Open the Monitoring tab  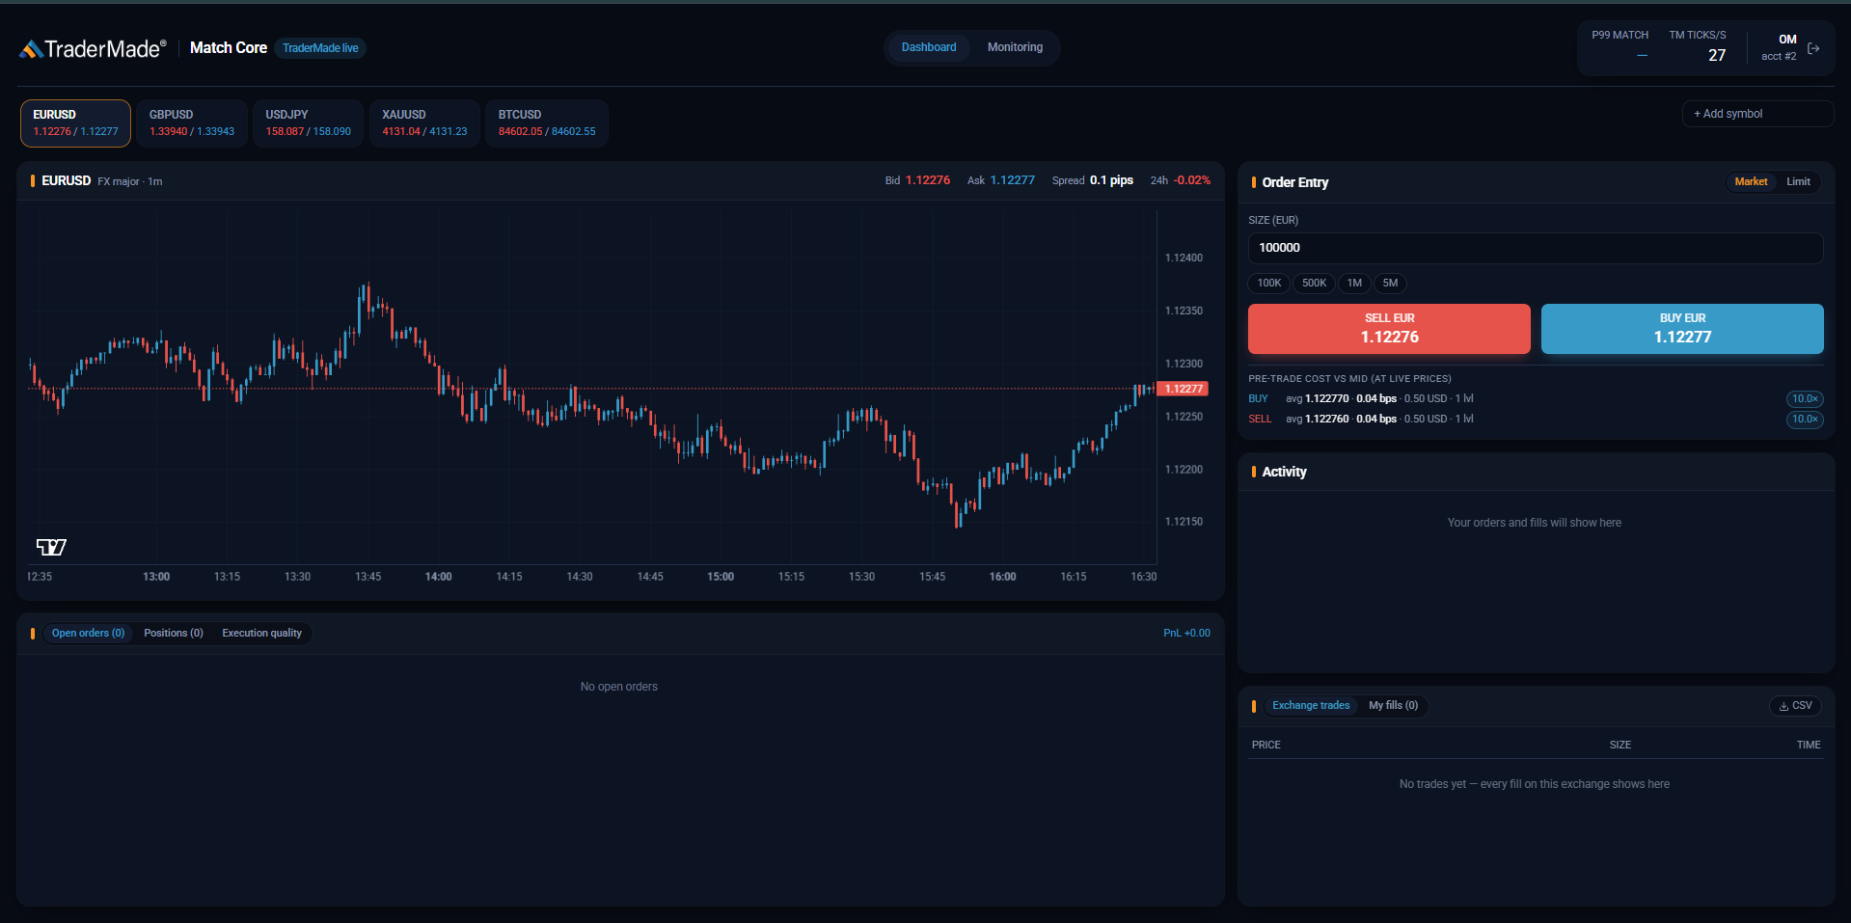(x=1015, y=47)
